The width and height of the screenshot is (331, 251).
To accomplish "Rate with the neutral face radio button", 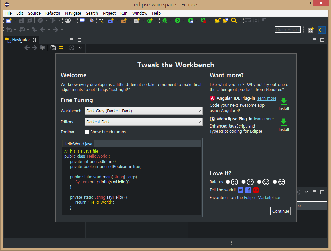I will click(x=243, y=182).
